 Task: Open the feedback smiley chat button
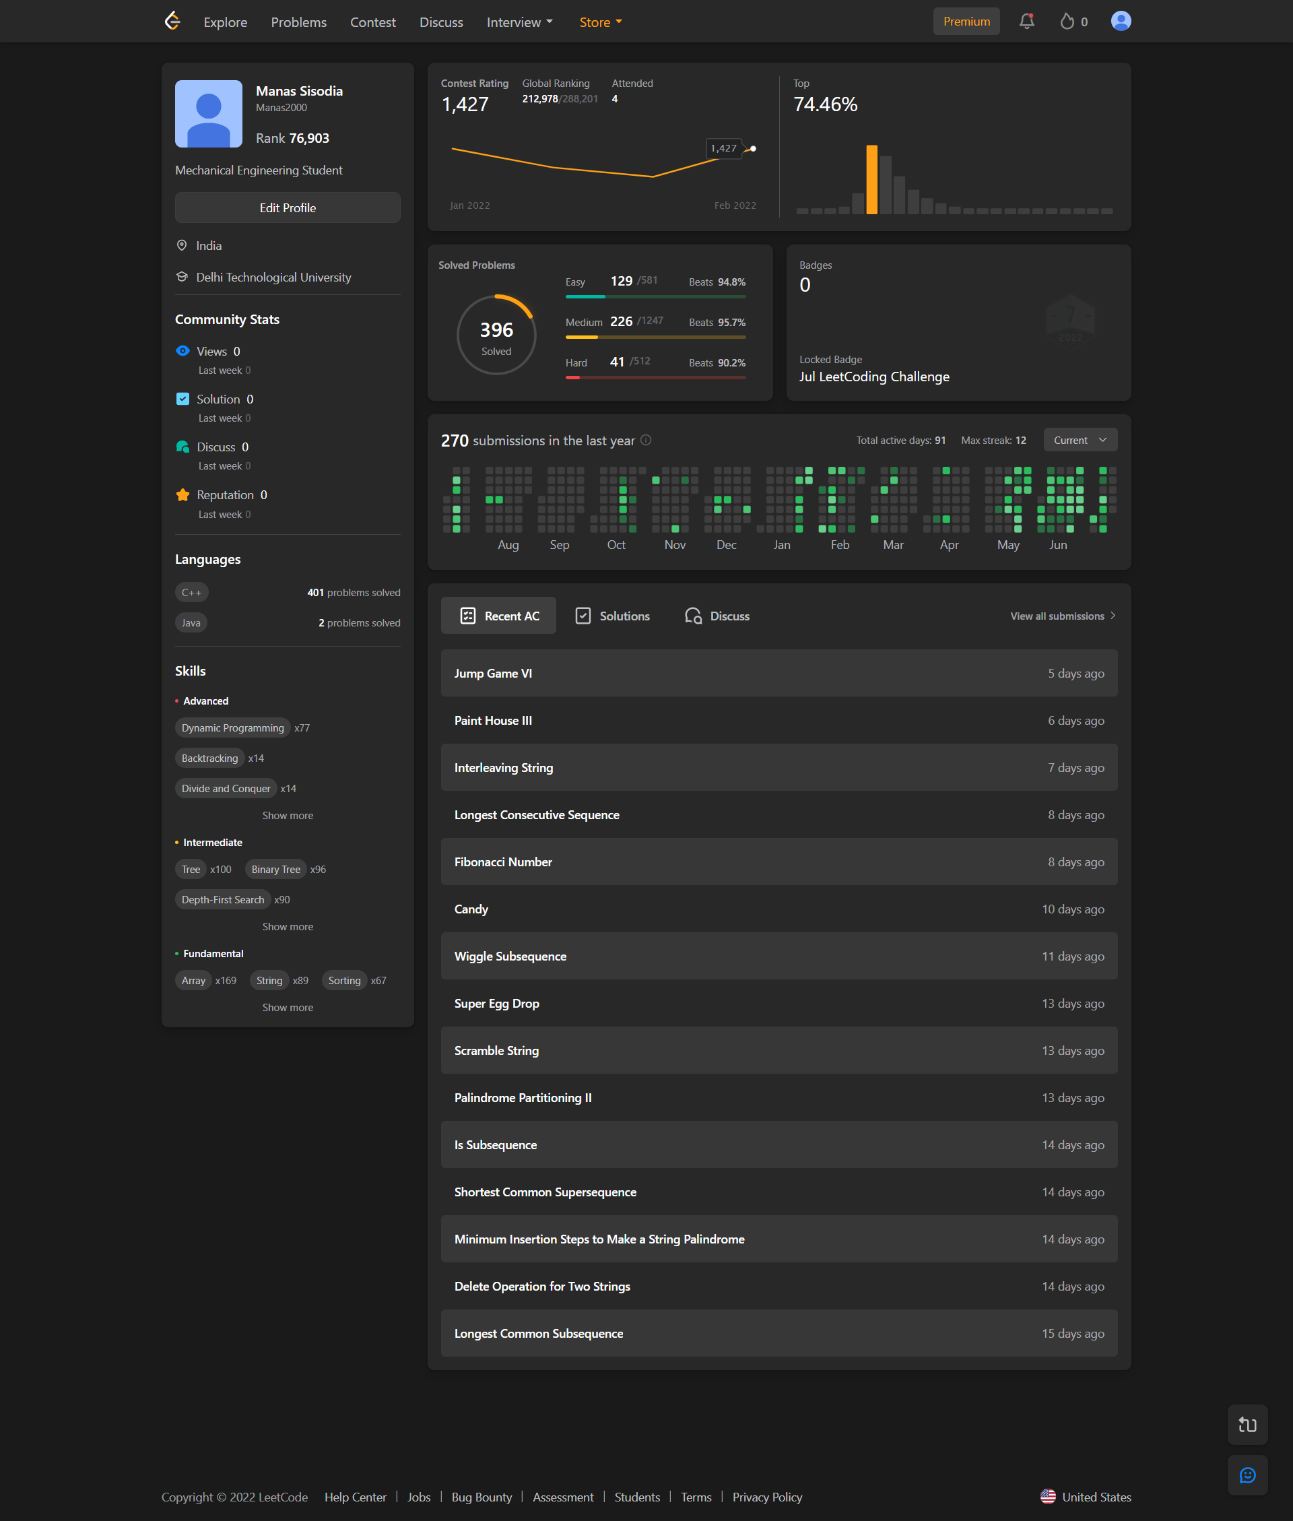coord(1247,1475)
